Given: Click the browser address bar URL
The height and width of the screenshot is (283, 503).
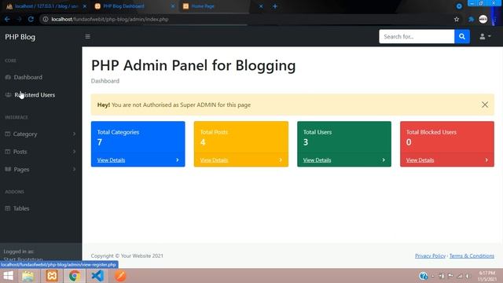Looking at the screenshot, I should 110,19.
